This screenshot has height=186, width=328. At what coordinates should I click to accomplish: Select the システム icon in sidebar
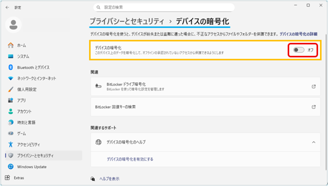(x=11, y=56)
